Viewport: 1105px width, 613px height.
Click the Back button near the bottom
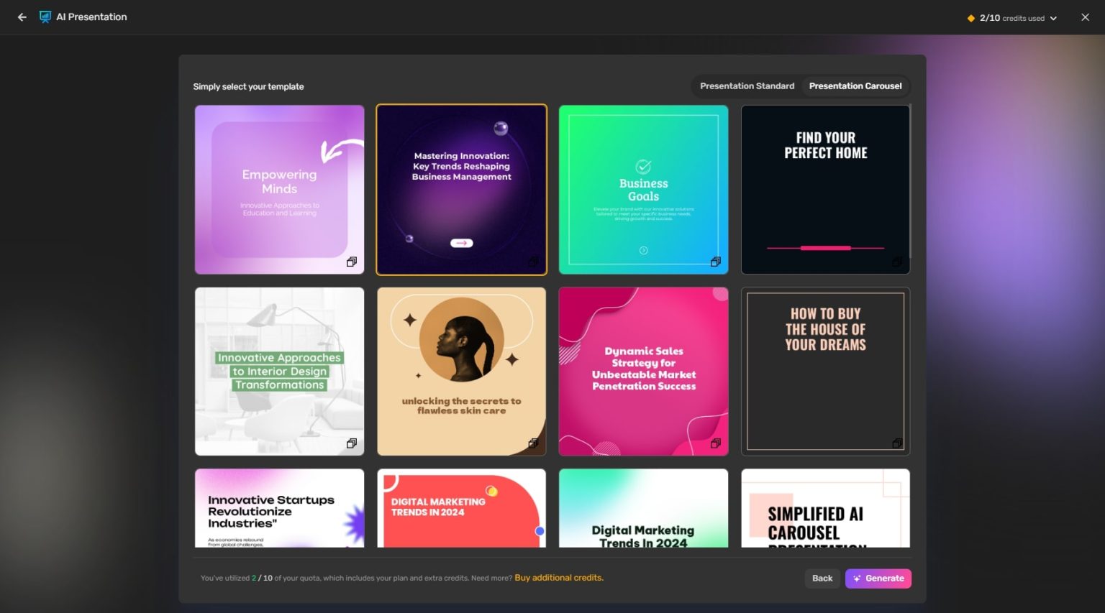click(822, 578)
